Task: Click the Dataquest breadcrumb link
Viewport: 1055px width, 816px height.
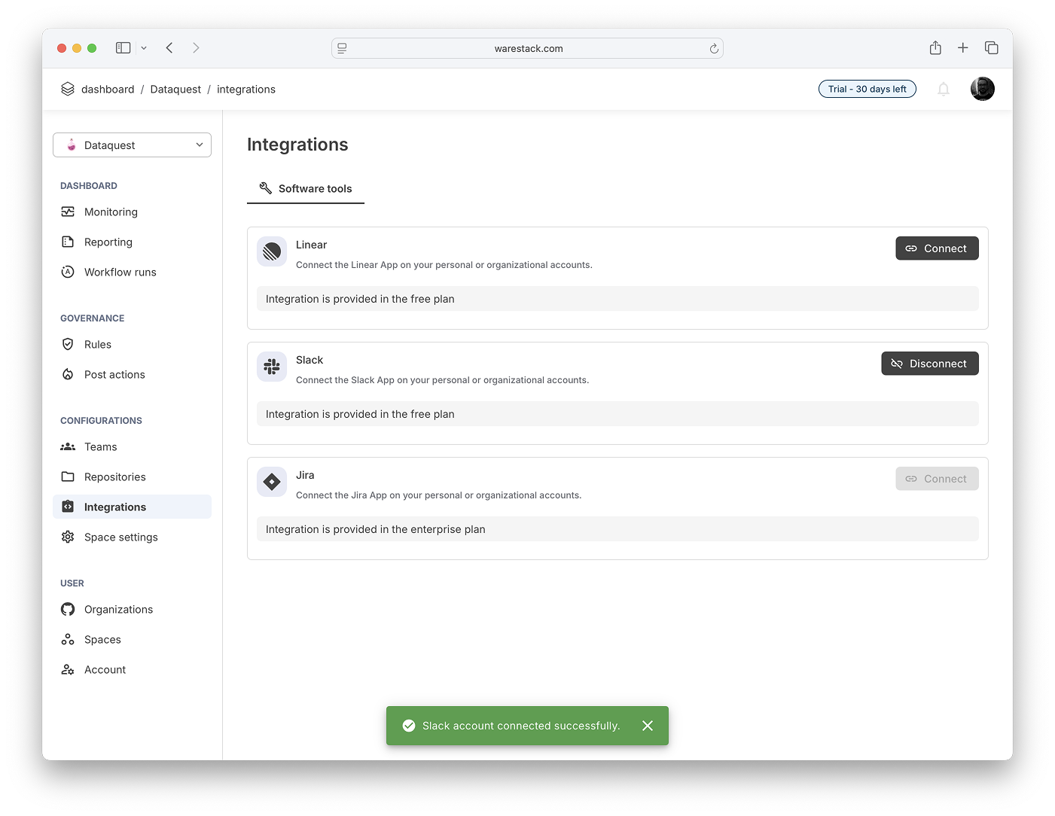Action: (175, 90)
